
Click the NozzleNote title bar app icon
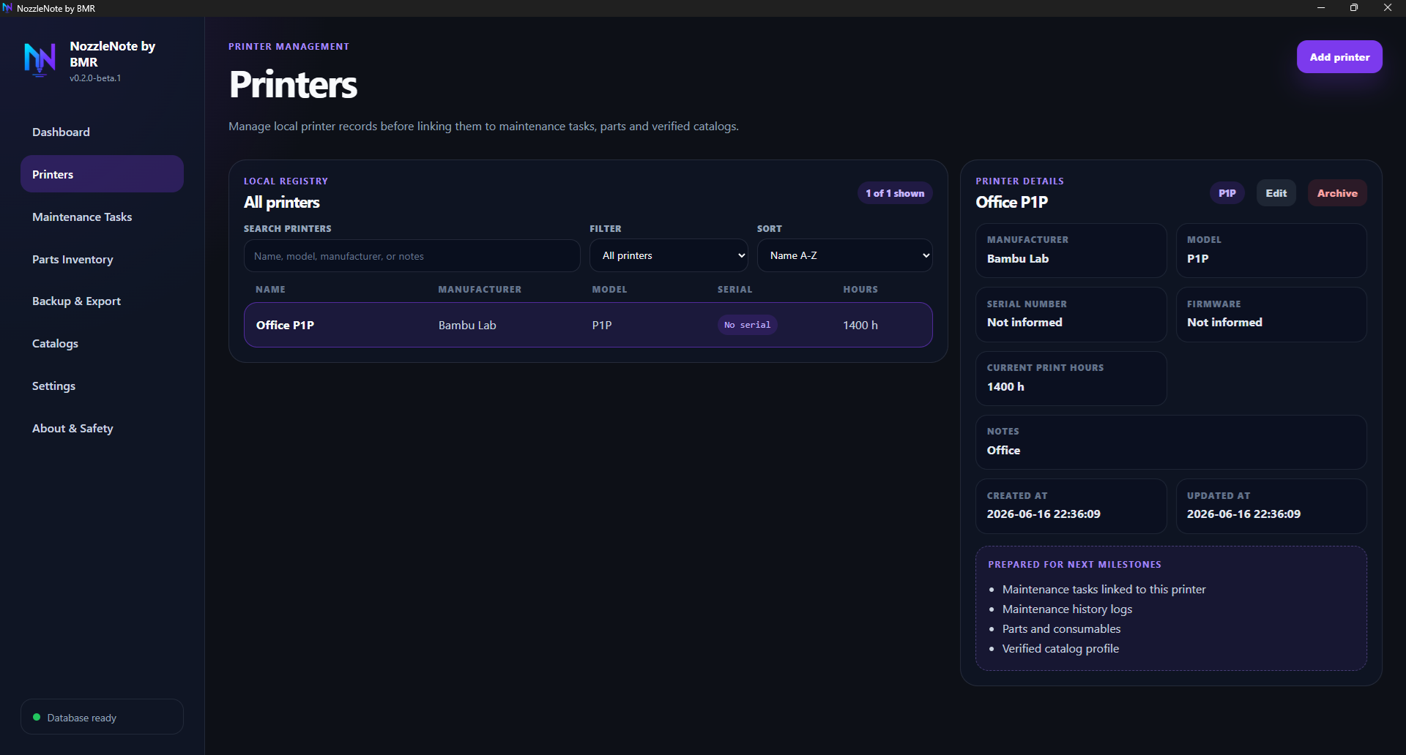(7, 8)
